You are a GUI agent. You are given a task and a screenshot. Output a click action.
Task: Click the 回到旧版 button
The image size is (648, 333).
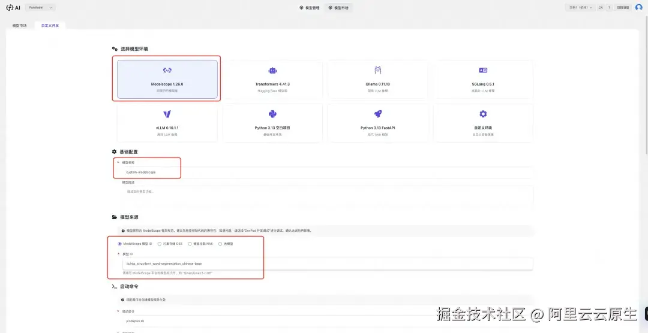click(x=623, y=7)
